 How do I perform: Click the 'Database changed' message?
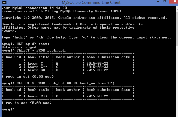pos(19,47)
